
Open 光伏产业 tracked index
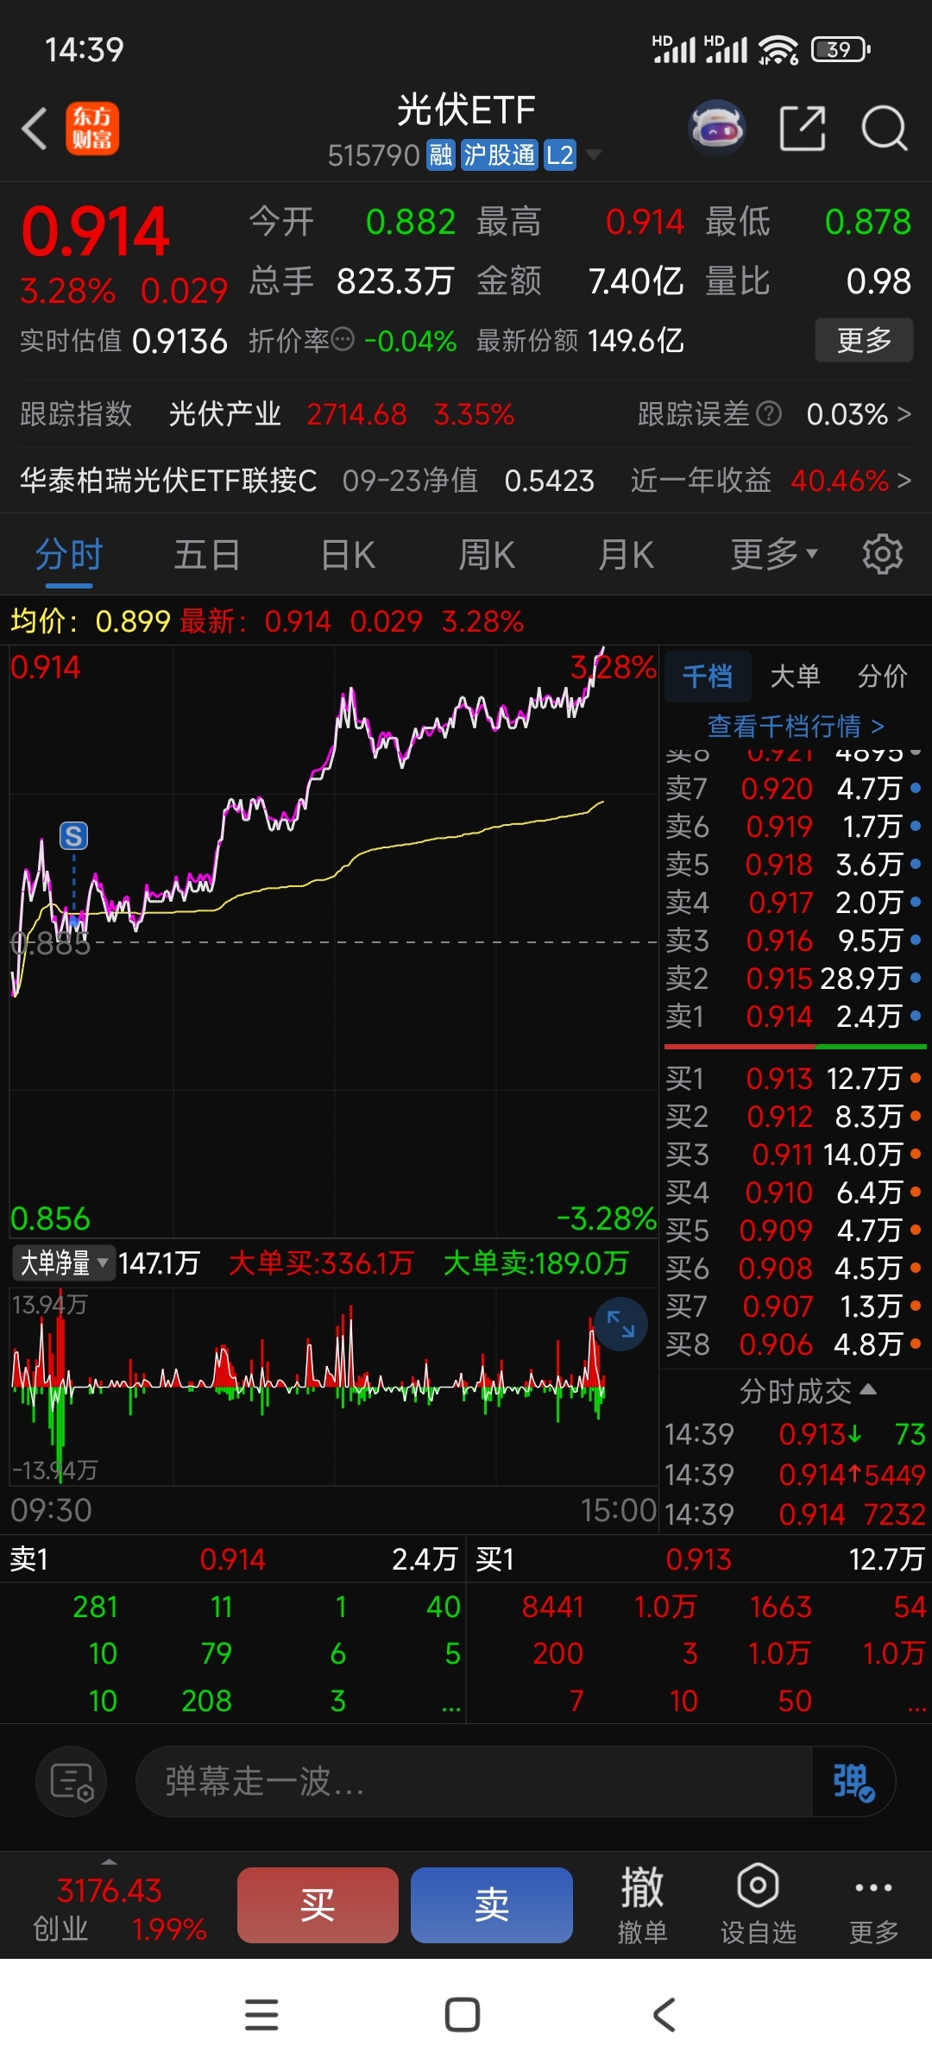[x=224, y=414]
